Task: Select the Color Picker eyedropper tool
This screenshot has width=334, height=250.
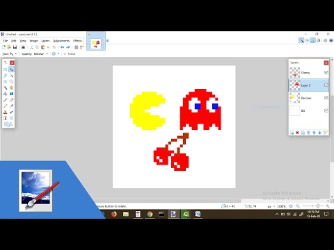Action: 11,106
